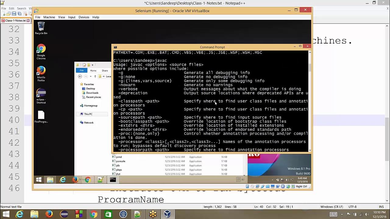This screenshot has width=390, height=219.
Task: Launch Mozilla Firefox desktop shortcut
Action: tap(41, 74)
